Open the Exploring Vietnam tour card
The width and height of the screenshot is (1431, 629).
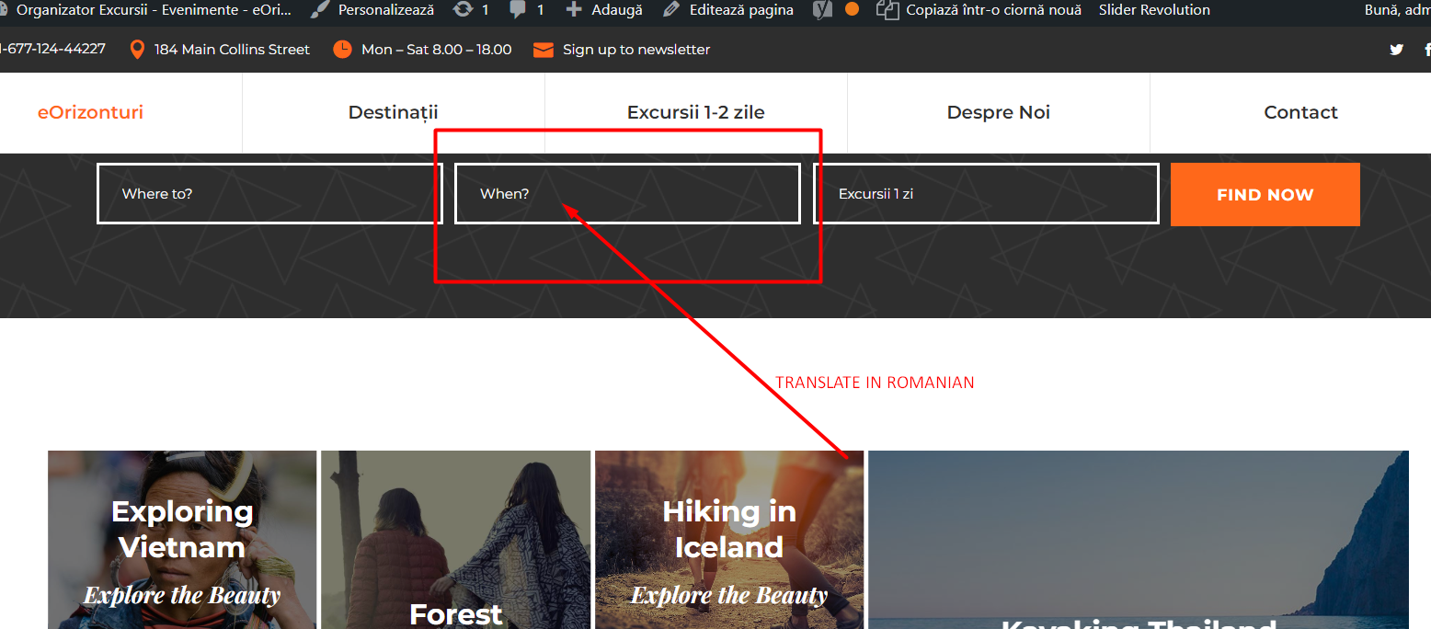182,540
